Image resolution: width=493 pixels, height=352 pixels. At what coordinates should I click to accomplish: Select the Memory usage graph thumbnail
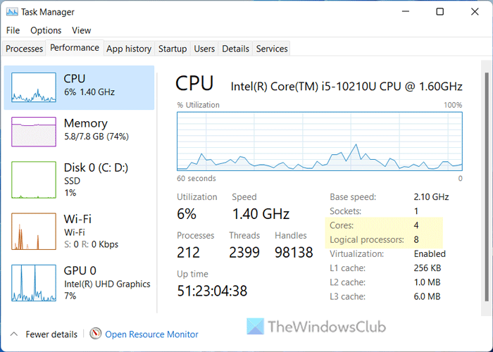(x=32, y=132)
